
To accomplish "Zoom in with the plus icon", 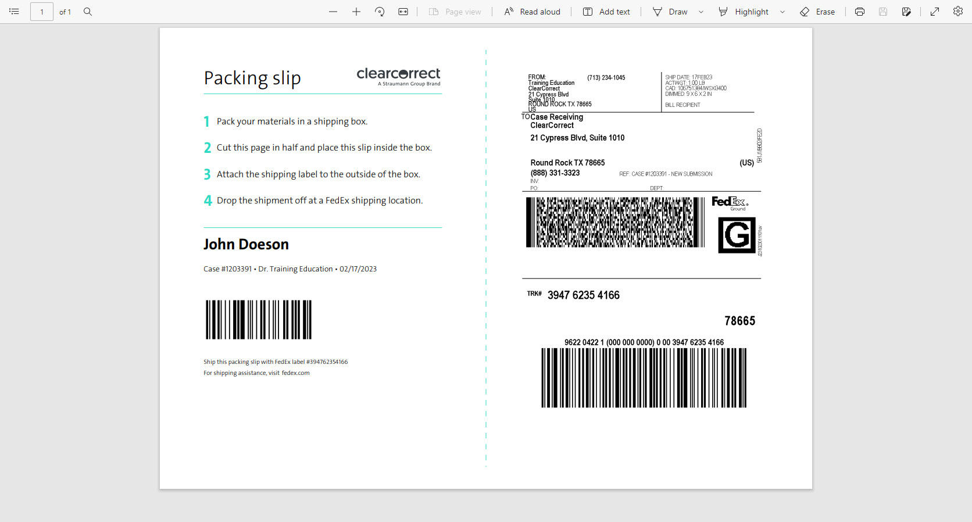I will click(356, 12).
